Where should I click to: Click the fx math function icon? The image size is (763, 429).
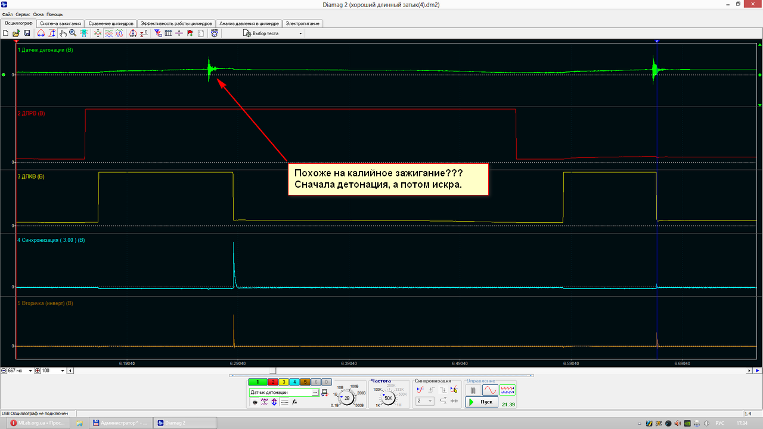pyautogui.click(x=294, y=402)
